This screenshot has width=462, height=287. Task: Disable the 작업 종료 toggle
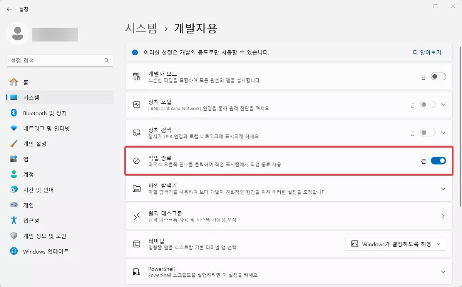tap(437, 161)
